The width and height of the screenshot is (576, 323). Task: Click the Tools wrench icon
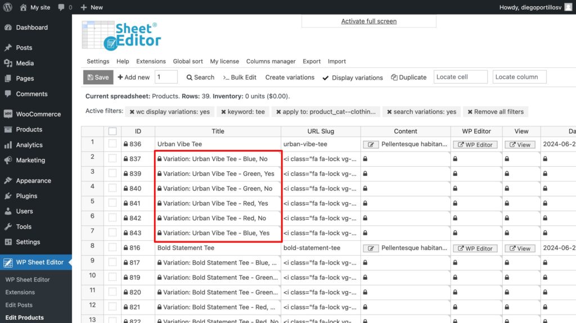tap(8, 227)
